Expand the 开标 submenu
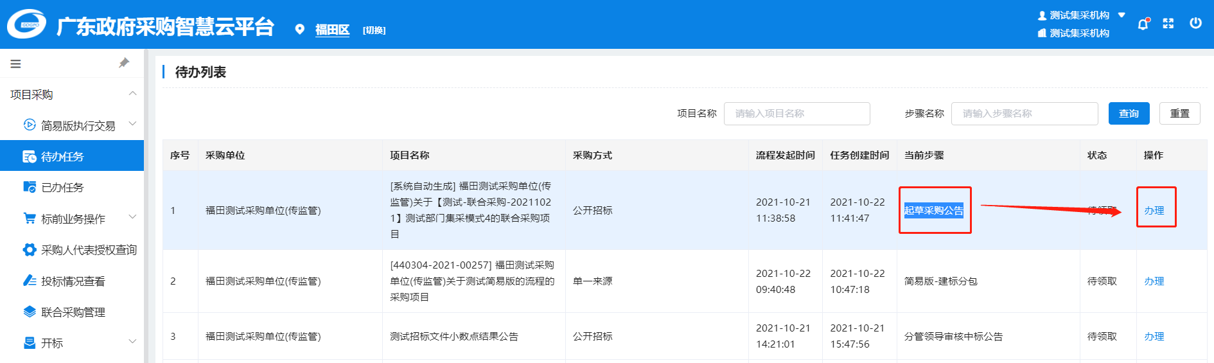This screenshot has width=1214, height=363. tap(132, 342)
